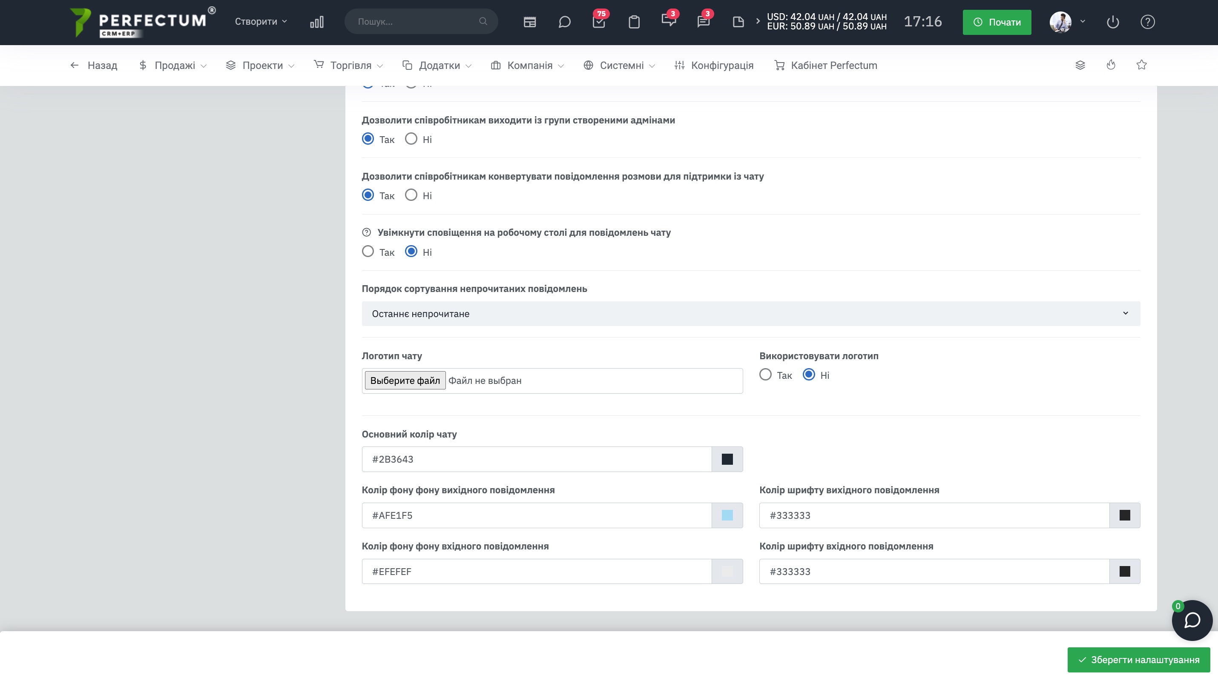Click the flame icon in navigation bar
The width and height of the screenshot is (1218, 675).
[x=1111, y=65]
